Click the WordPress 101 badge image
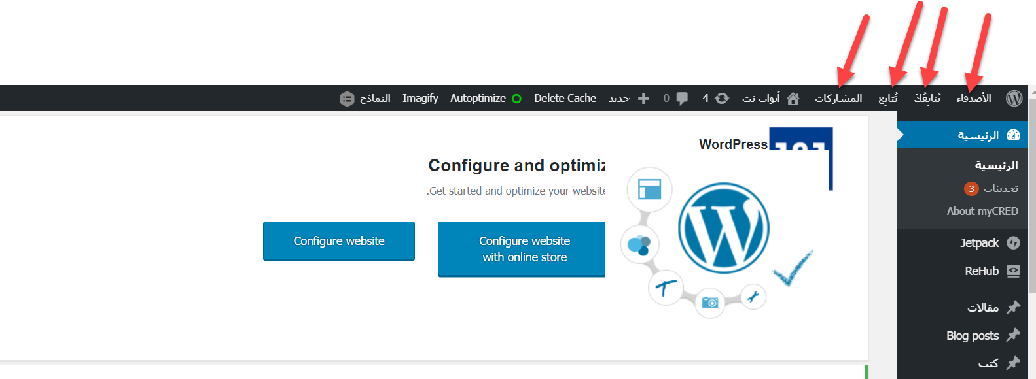This screenshot has height=379, width=1036. [x=800, y=159]
